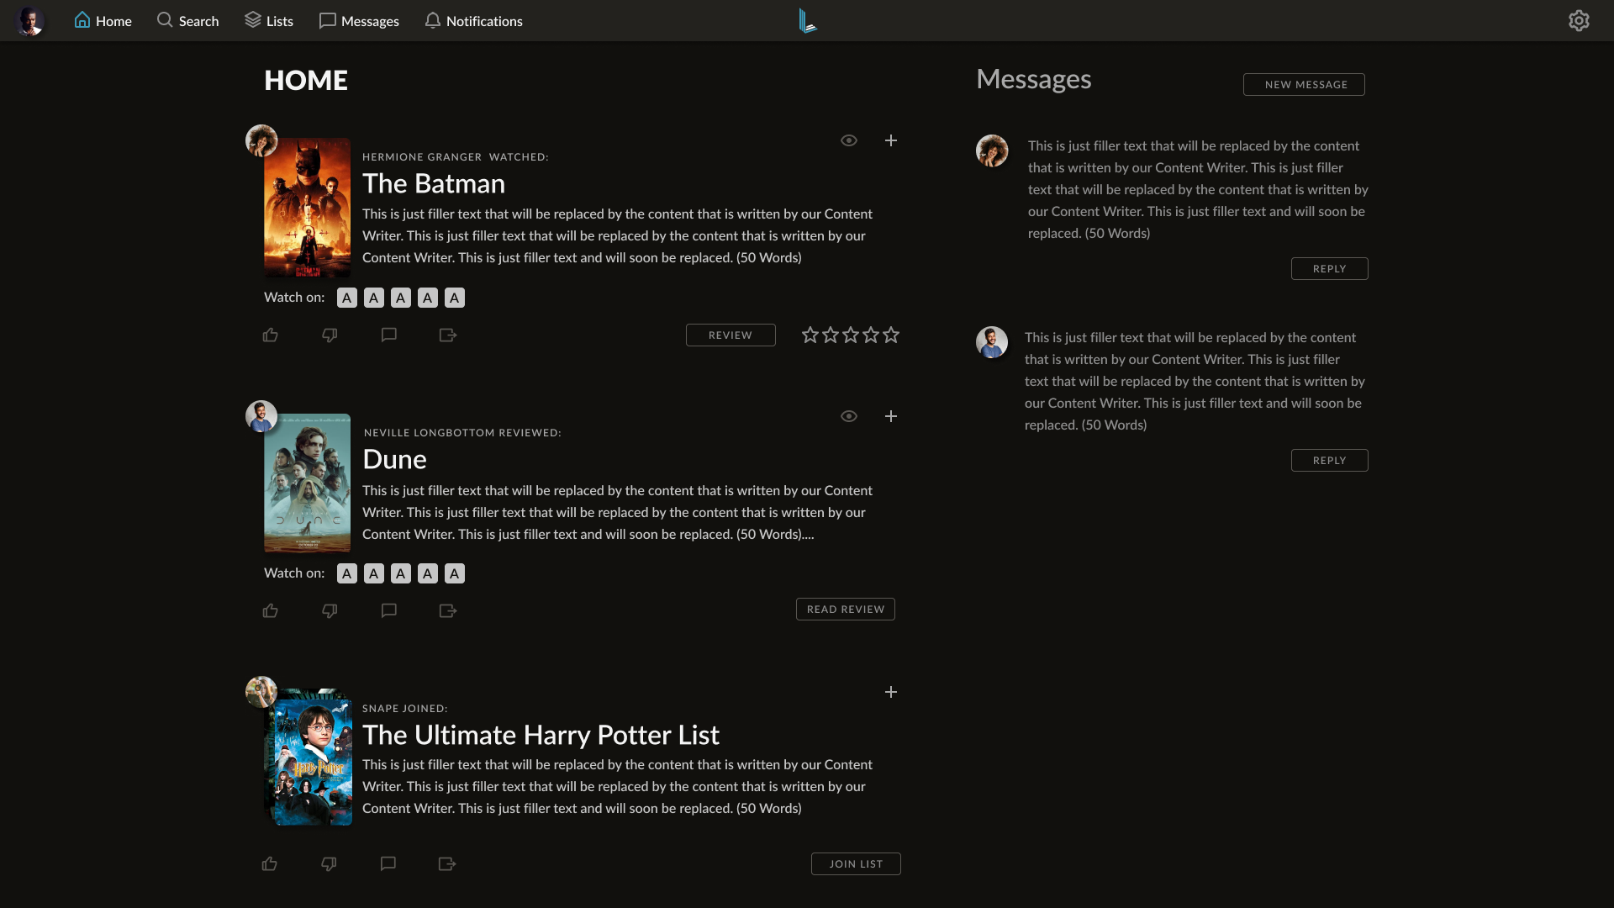Toggle watched eye icon for The Batman
Screen dimensions: 1614x908
tap(849, 140)
